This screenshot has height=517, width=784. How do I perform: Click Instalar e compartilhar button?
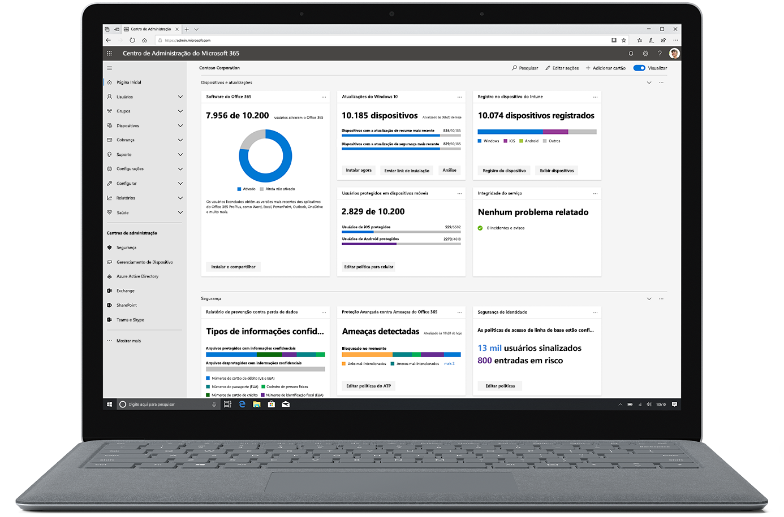(x=233, y=267)
